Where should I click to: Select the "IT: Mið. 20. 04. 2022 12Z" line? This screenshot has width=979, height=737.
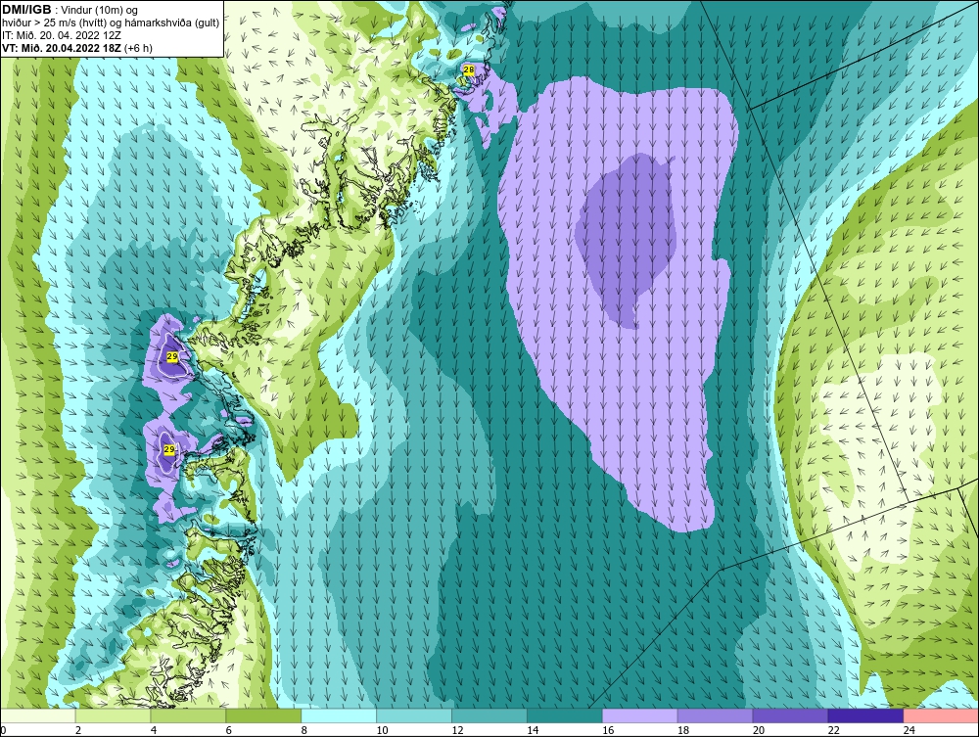click(60, 35)
